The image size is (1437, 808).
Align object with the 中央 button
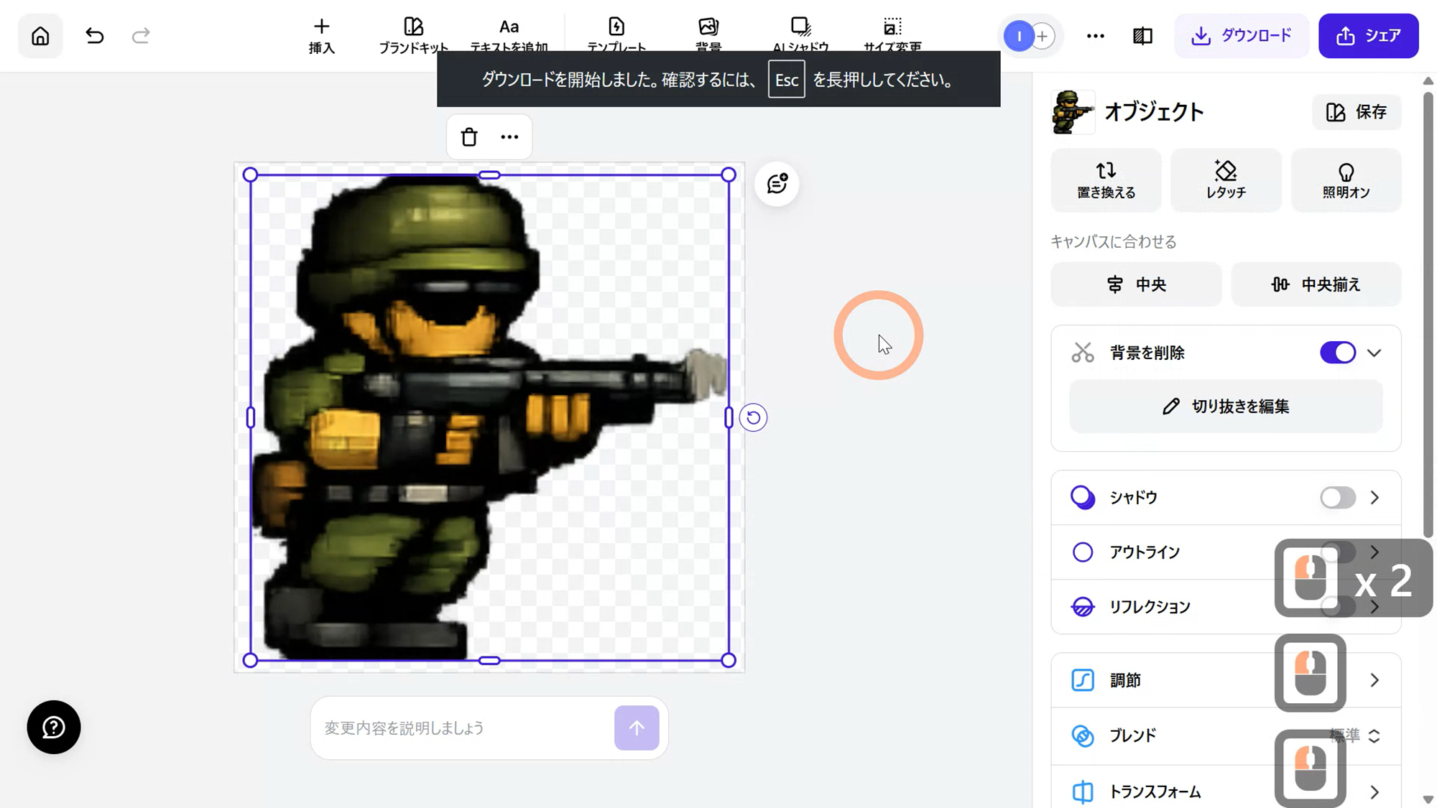pos(1136,284)
